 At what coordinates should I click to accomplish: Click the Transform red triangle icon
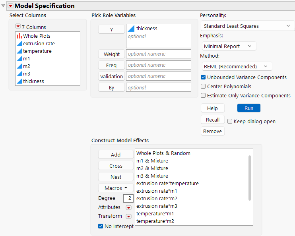(128, 216)
